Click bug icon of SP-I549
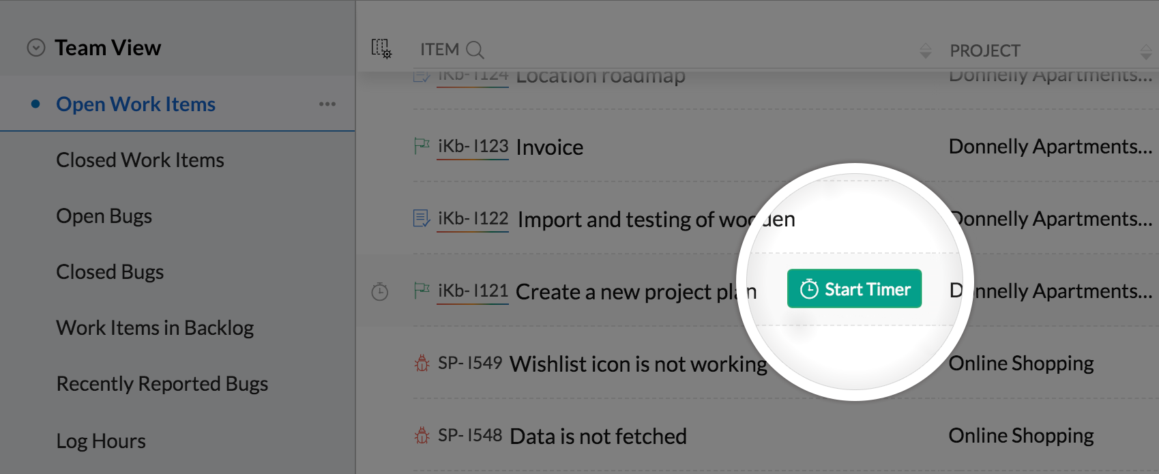The width and height of the screenshot is (1159, 474). point(422,363)
